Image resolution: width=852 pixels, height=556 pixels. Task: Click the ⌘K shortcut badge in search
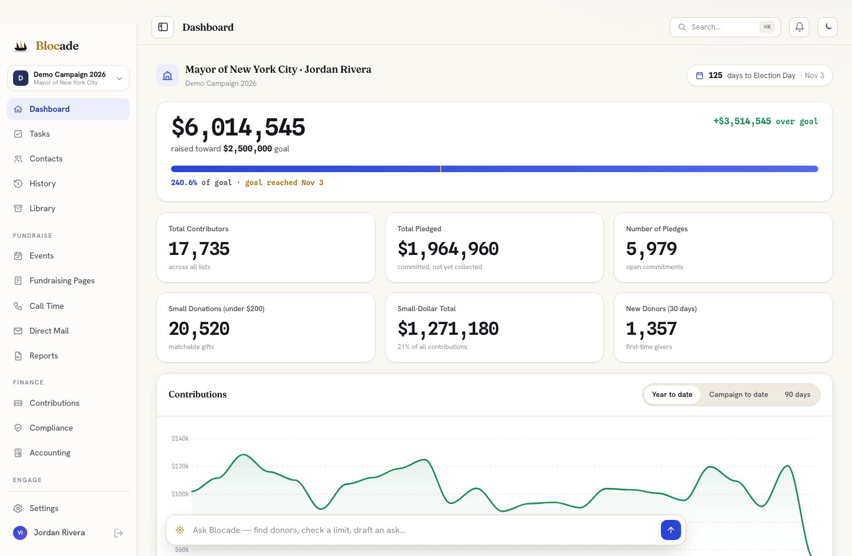click(767, 27)
